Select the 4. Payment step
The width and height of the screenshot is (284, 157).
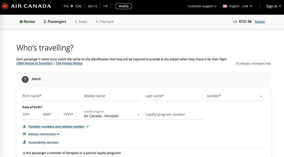point(105,22)
